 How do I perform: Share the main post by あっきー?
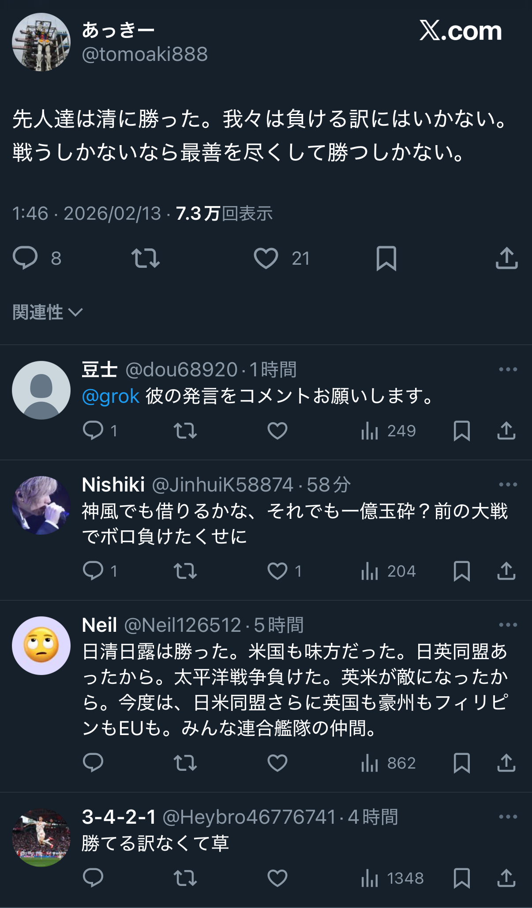pyautogui.click(x=506, y=258)
